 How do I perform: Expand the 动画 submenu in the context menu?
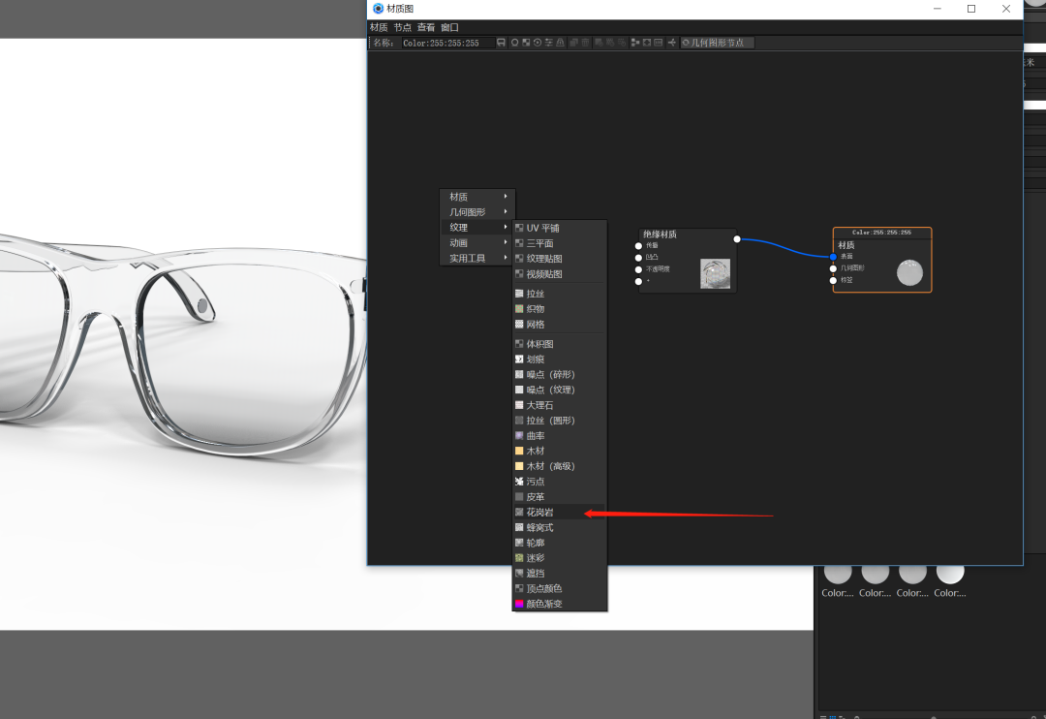(477, 243)
